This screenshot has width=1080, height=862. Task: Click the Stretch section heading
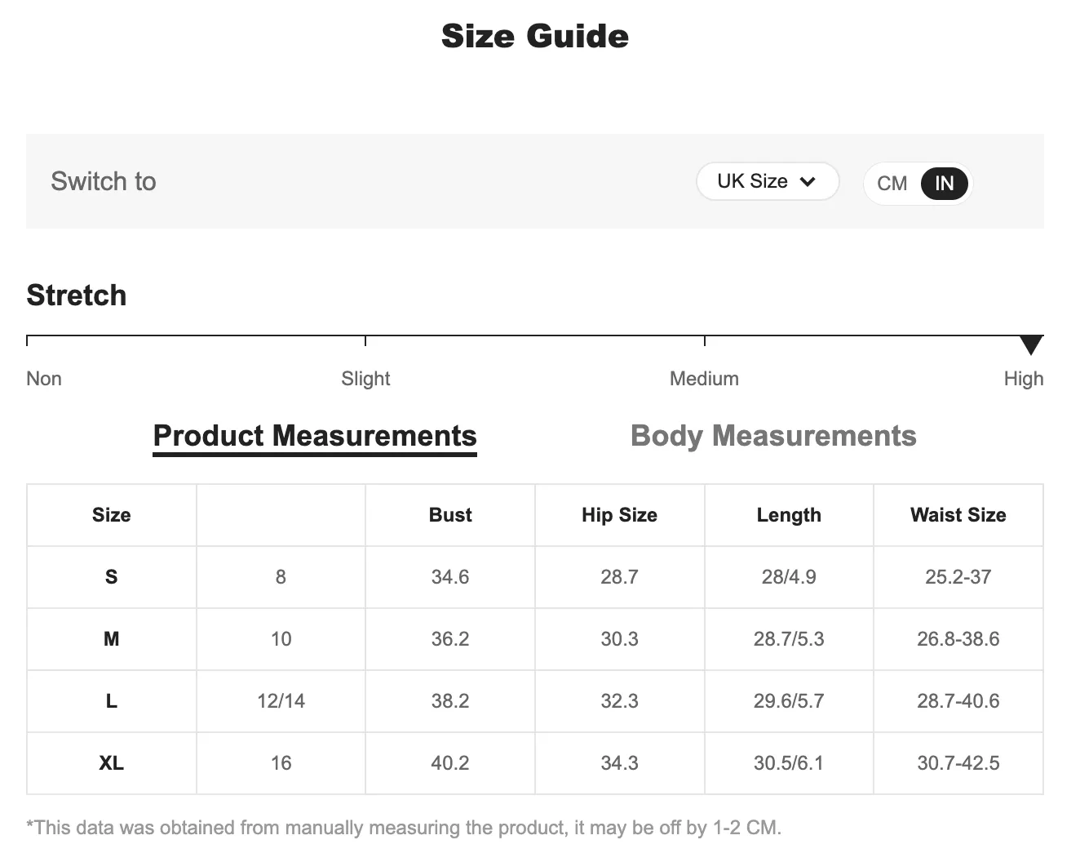click(x=77, y=295)
